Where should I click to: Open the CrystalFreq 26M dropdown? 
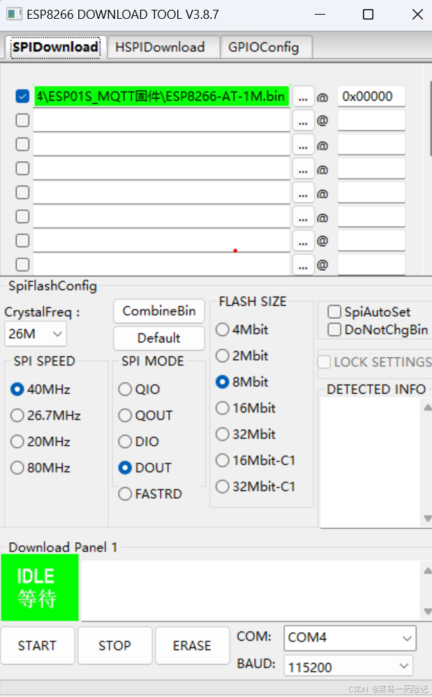[36, 333]
